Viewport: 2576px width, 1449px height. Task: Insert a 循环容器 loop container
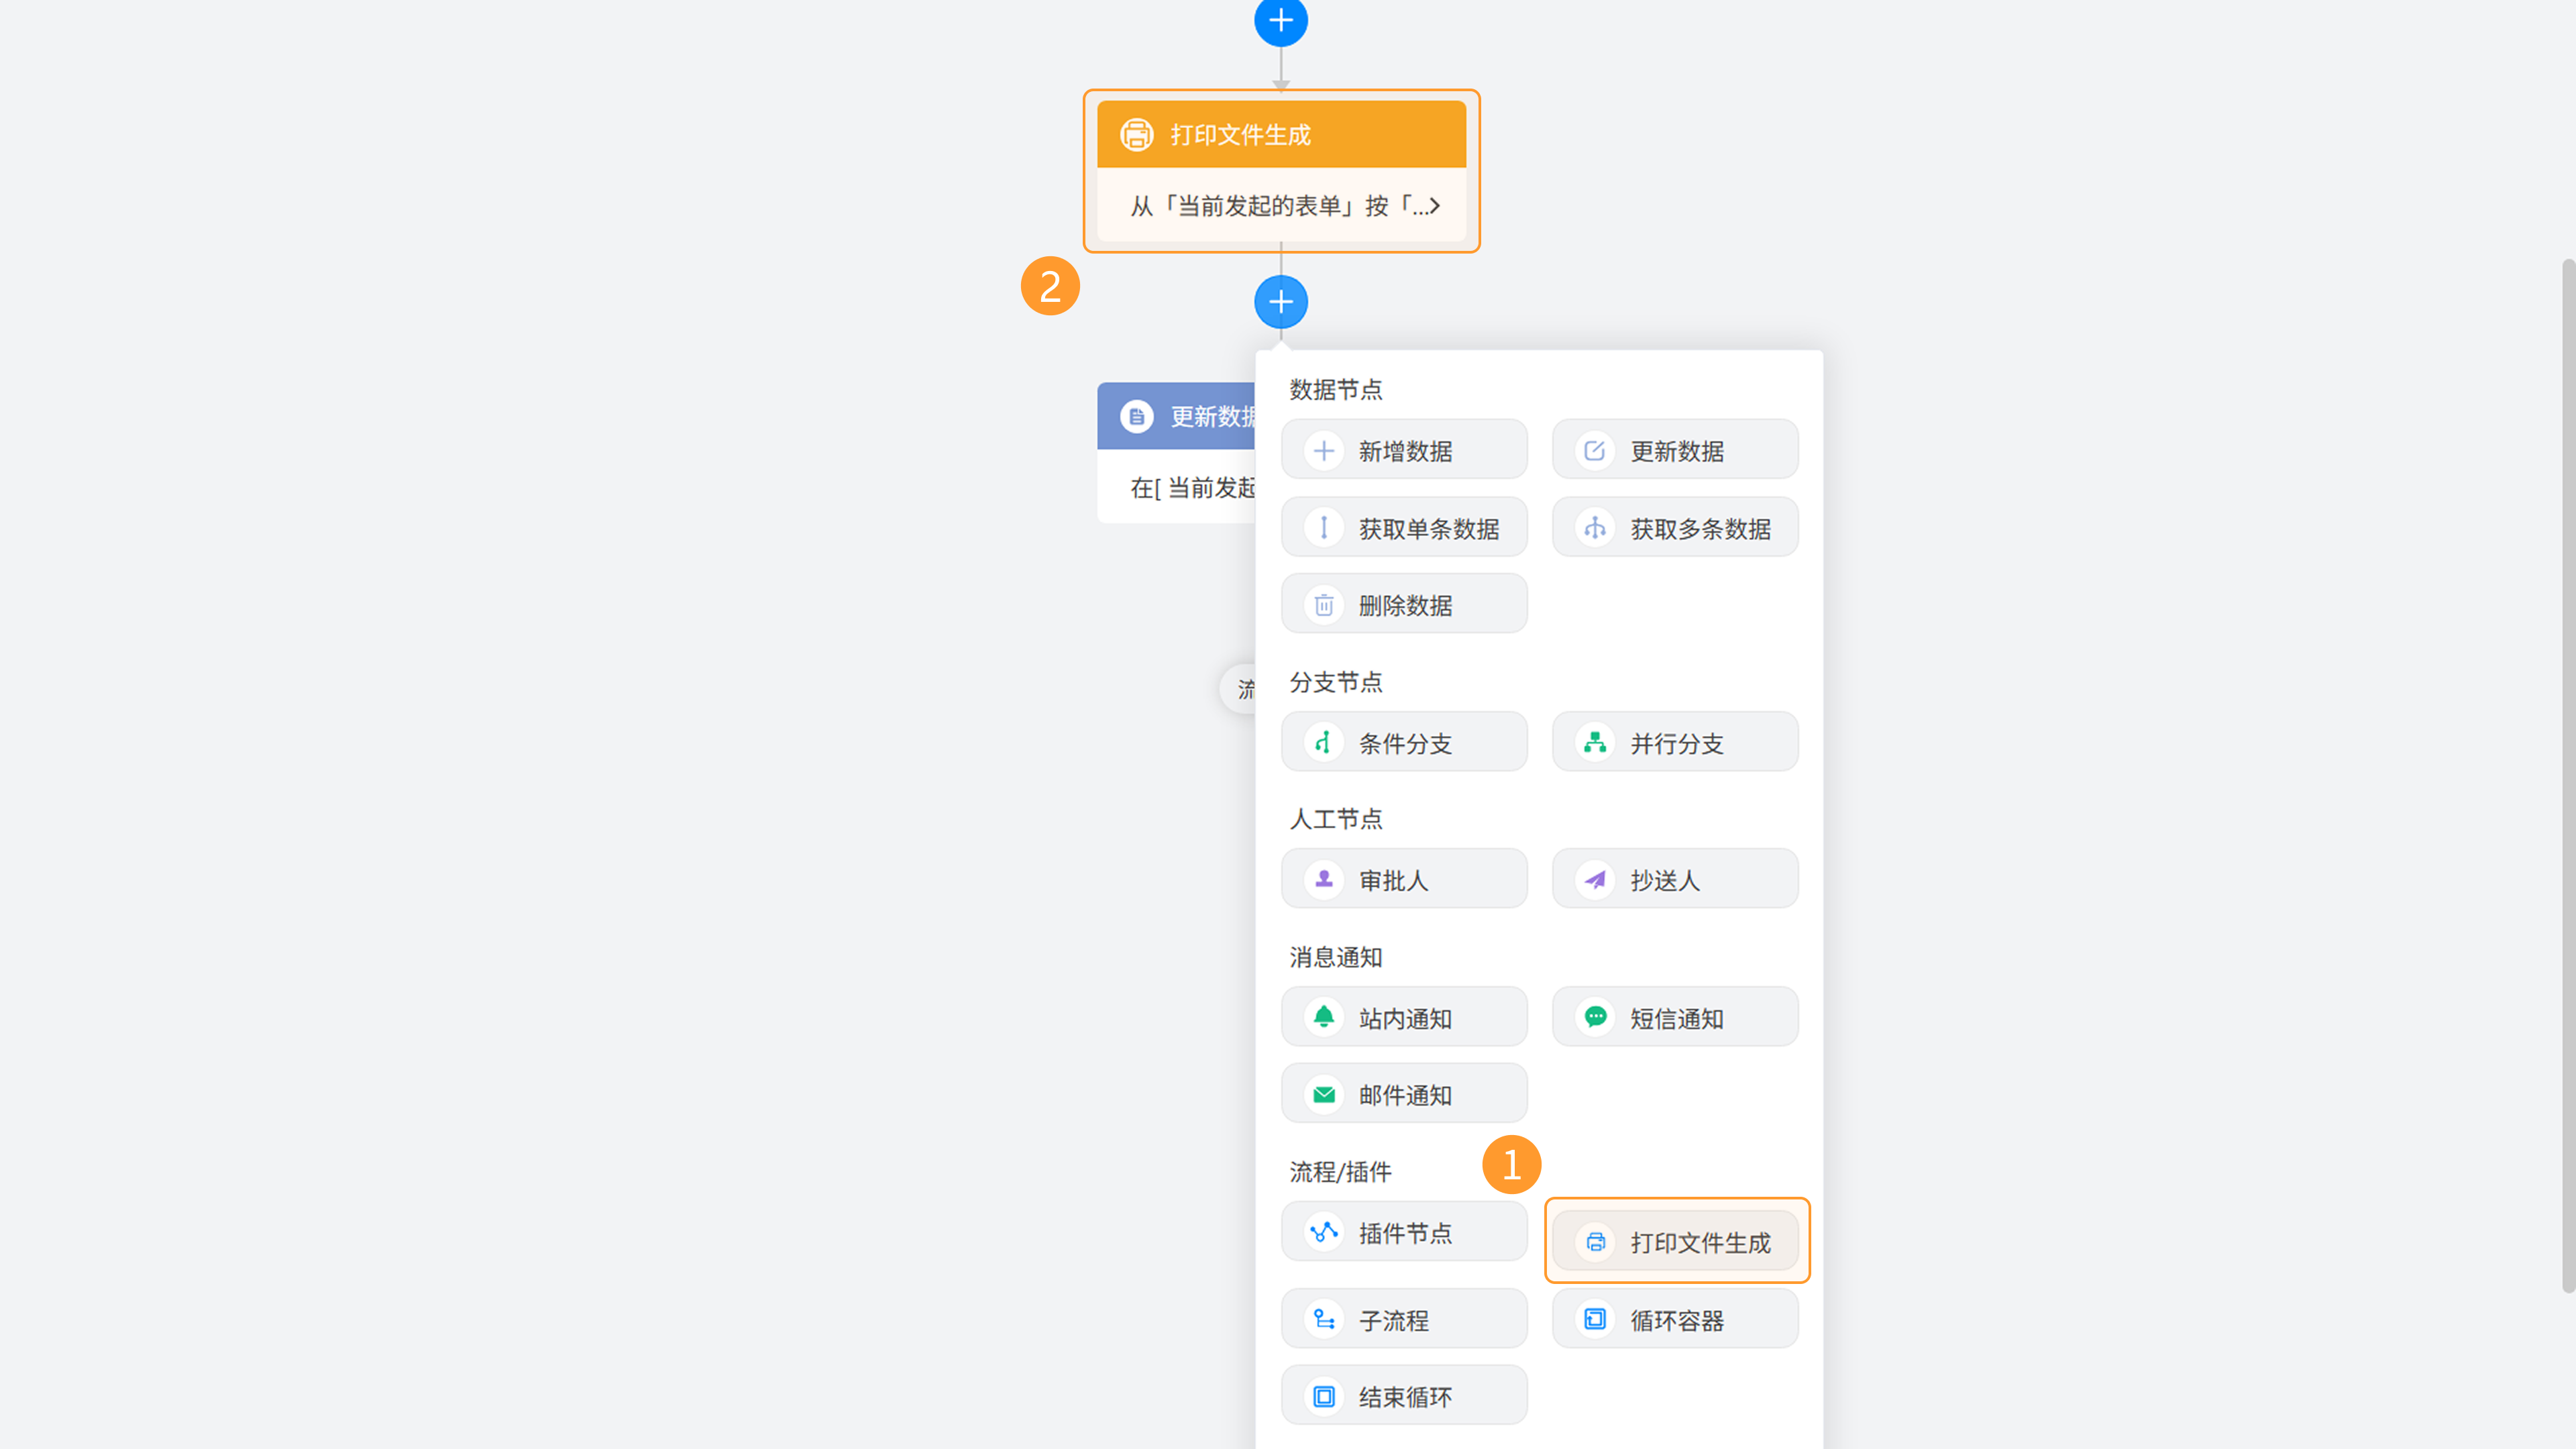click(1675, 1319)
